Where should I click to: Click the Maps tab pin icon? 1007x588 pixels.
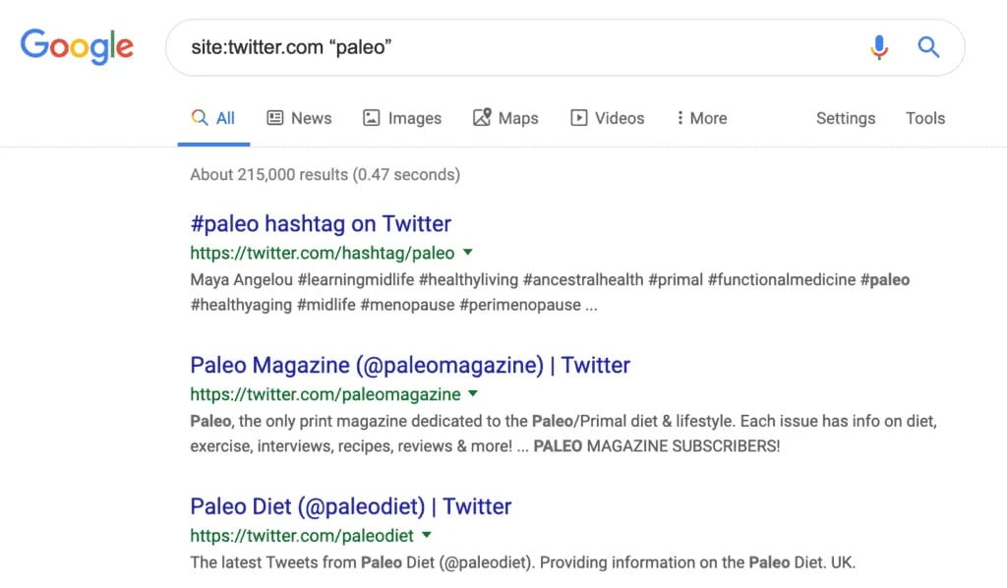(x=482, y=117)
